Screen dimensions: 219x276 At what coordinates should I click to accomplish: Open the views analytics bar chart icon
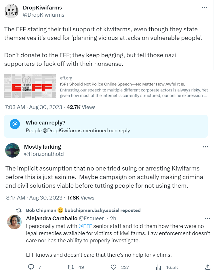(x=159, y=267)
